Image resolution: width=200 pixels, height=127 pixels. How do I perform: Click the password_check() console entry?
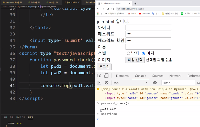[115, 103]
